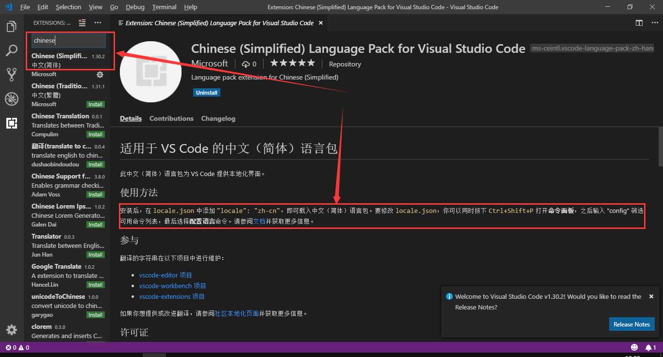Click the extensions search box with 'chinese'
Screen dimensions: 663x357
[x=68, y=41]
